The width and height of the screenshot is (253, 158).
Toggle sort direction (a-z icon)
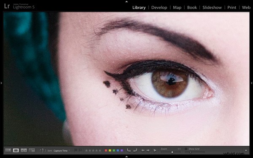43,150
